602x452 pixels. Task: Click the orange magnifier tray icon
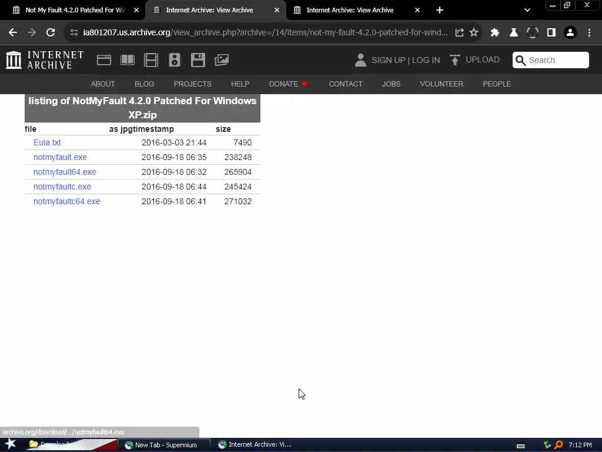pos(558,445)
